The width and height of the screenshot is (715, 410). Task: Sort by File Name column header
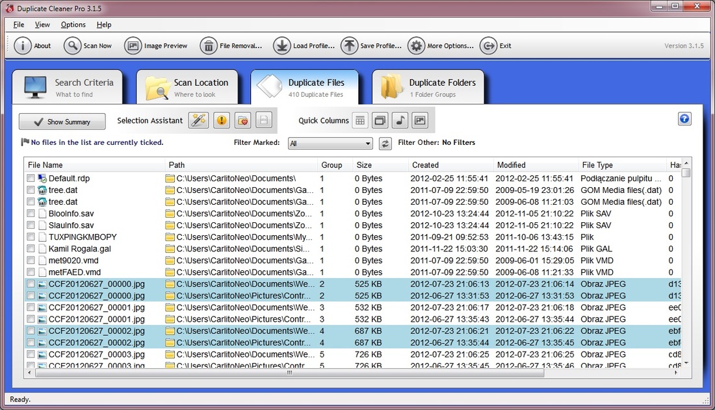[94, 165]
